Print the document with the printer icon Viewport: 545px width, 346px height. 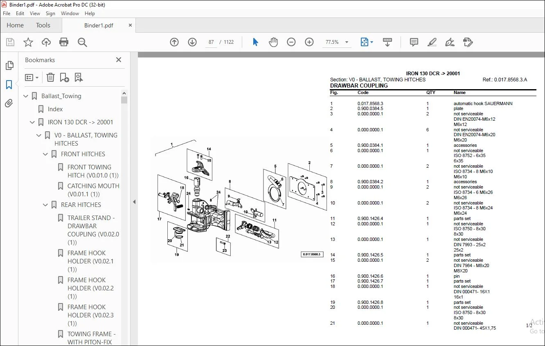(x=64, y=42)
